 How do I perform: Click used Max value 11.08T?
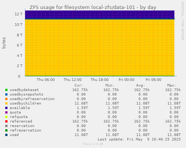point(174,135)
